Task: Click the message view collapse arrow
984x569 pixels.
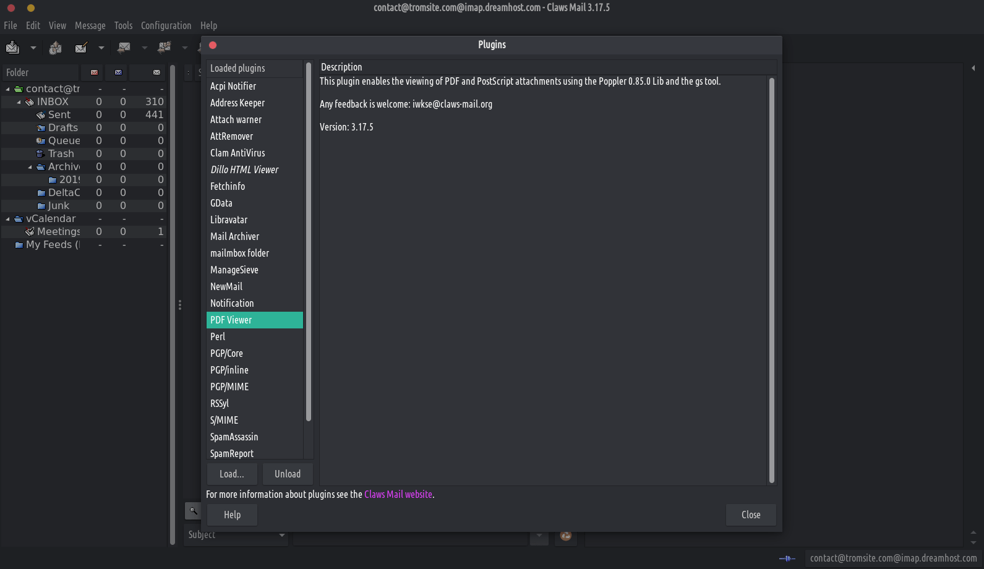Action: tap(973, 68)
